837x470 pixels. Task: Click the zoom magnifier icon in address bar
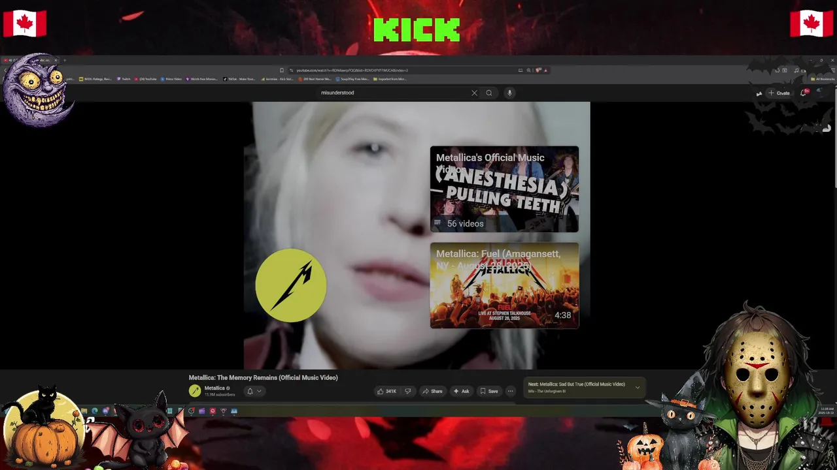(528, 70)
